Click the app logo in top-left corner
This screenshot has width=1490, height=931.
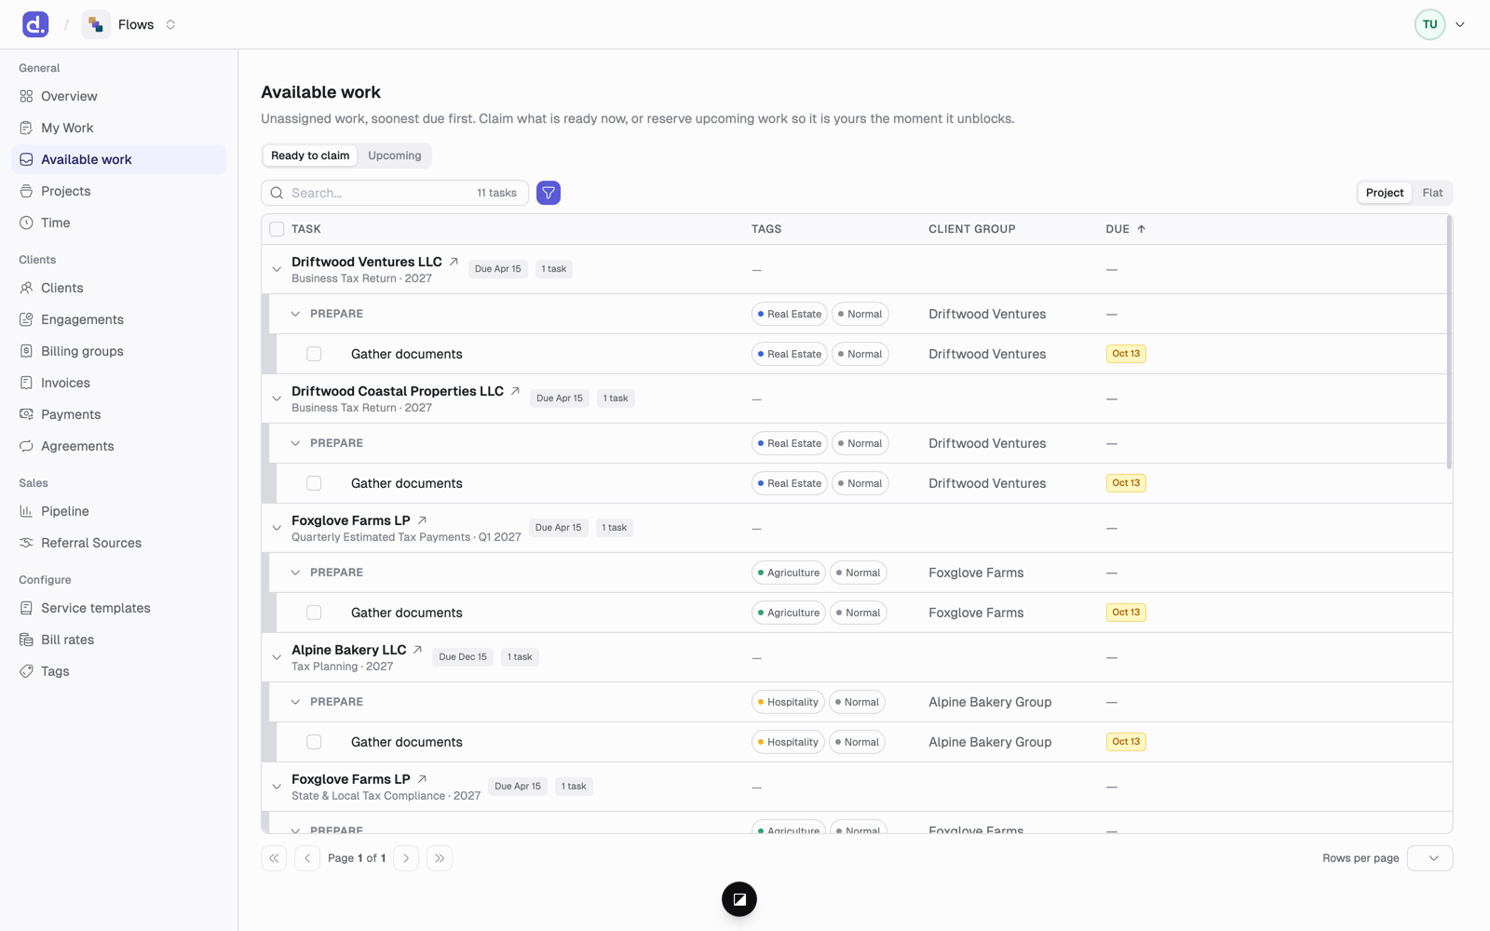point(35,24)
